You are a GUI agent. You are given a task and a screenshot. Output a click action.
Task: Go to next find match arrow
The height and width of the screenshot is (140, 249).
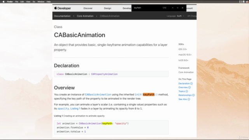[177, 8]
